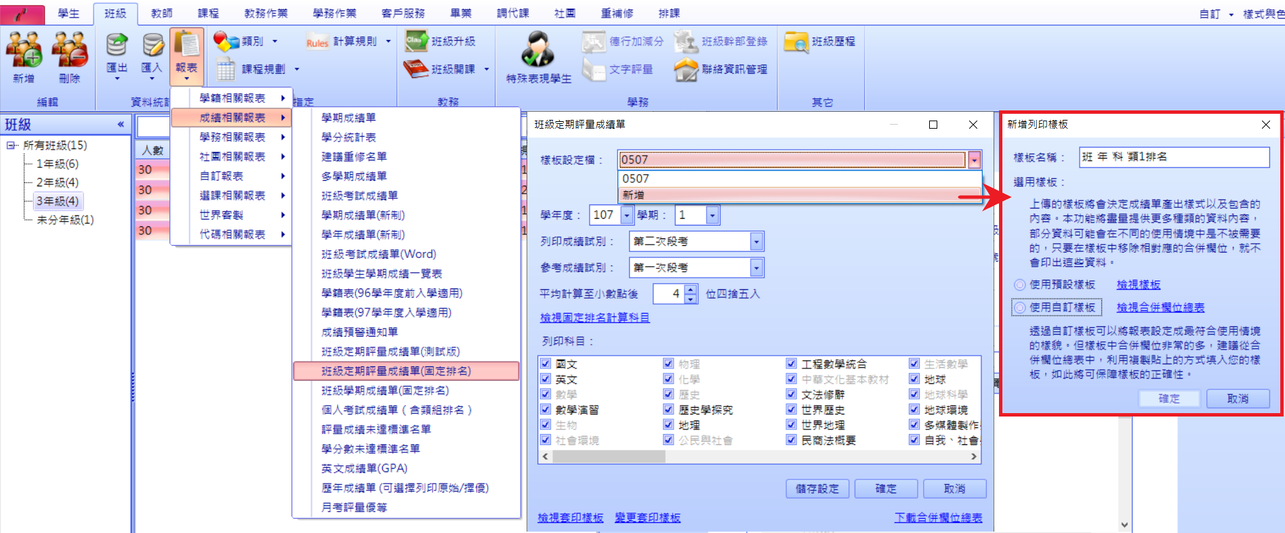1285x533 pixels.
Task: Click the 聯絡資訊管理 house icon
Action: coord(686,69)
